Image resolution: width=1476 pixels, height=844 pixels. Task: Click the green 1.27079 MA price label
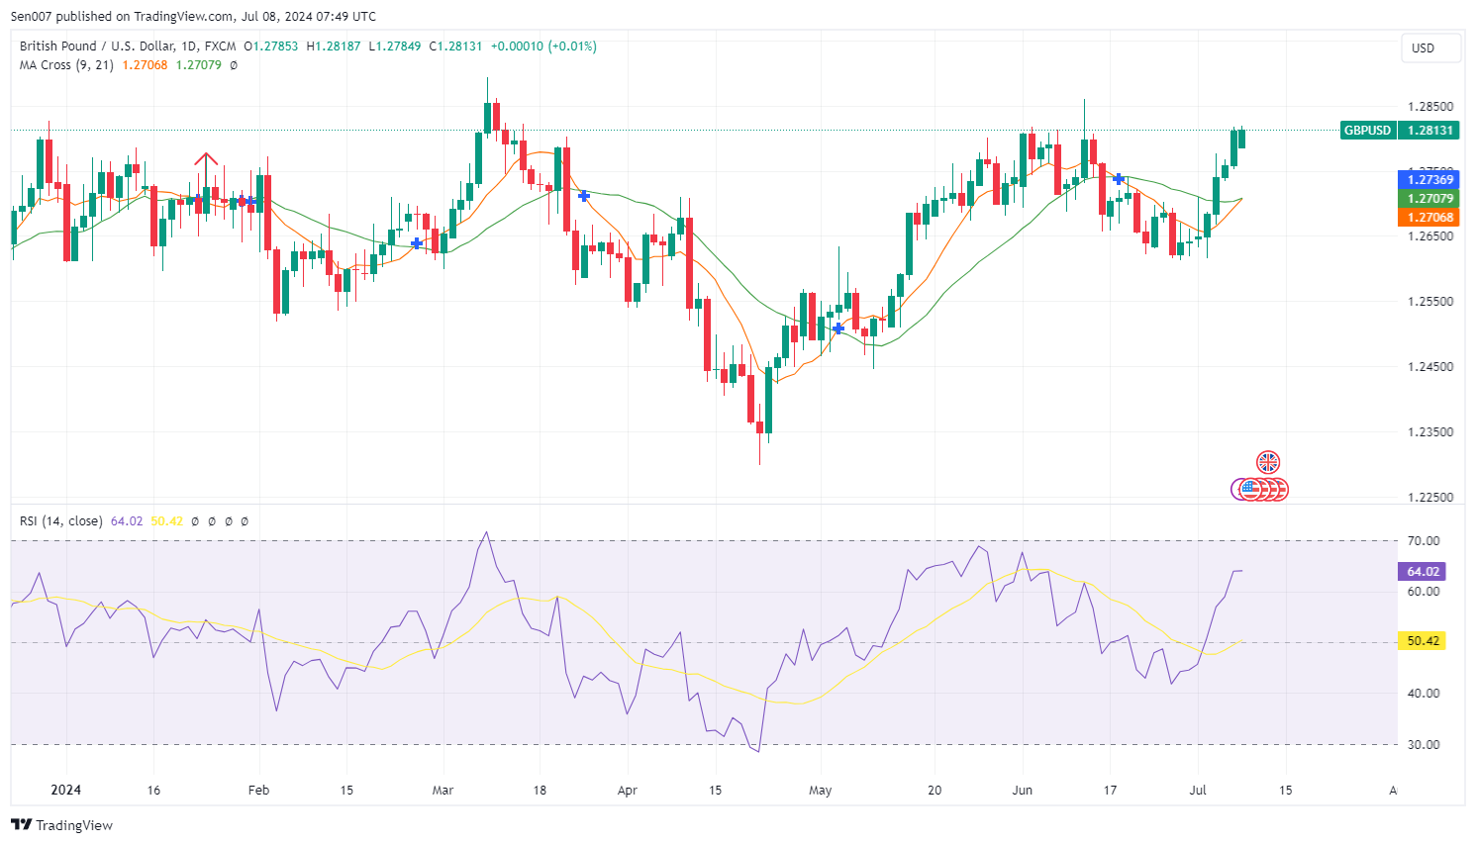1427,199
